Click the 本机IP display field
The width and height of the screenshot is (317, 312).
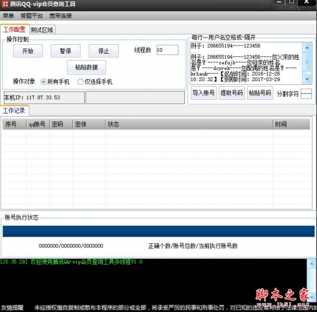point(44,97)
